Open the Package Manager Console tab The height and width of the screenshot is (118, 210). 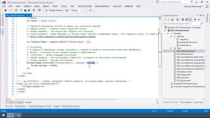40,106
